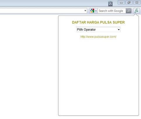Open the http://www.pulsasuper.com/ link

[98, 37]
